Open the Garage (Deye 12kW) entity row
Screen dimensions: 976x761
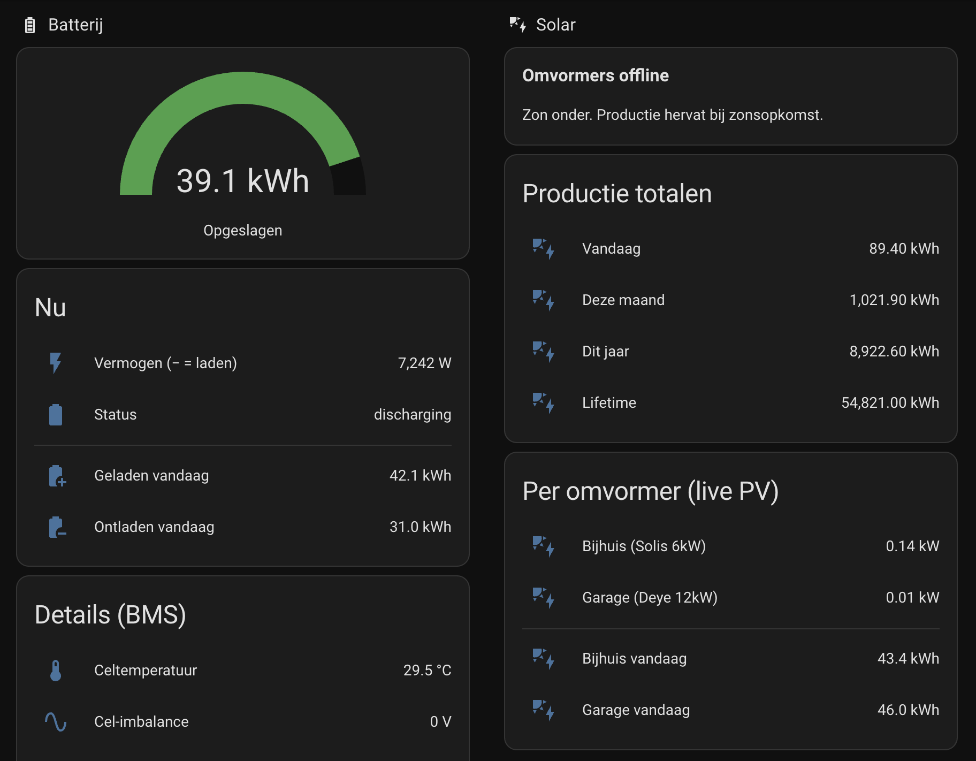click(731, 597)
